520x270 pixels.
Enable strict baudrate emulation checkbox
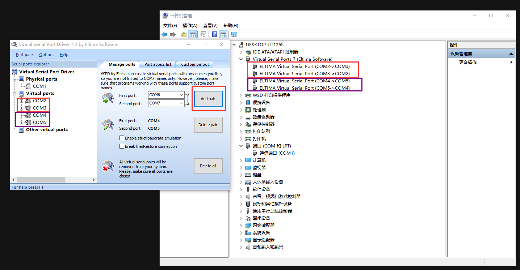pos(122,138)
